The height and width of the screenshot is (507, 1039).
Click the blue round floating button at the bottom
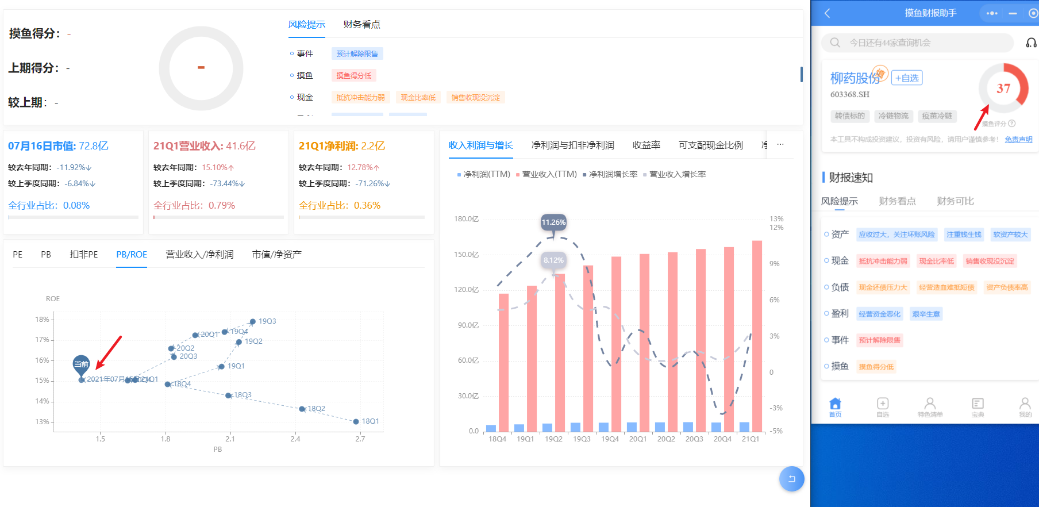pos(791,479)
